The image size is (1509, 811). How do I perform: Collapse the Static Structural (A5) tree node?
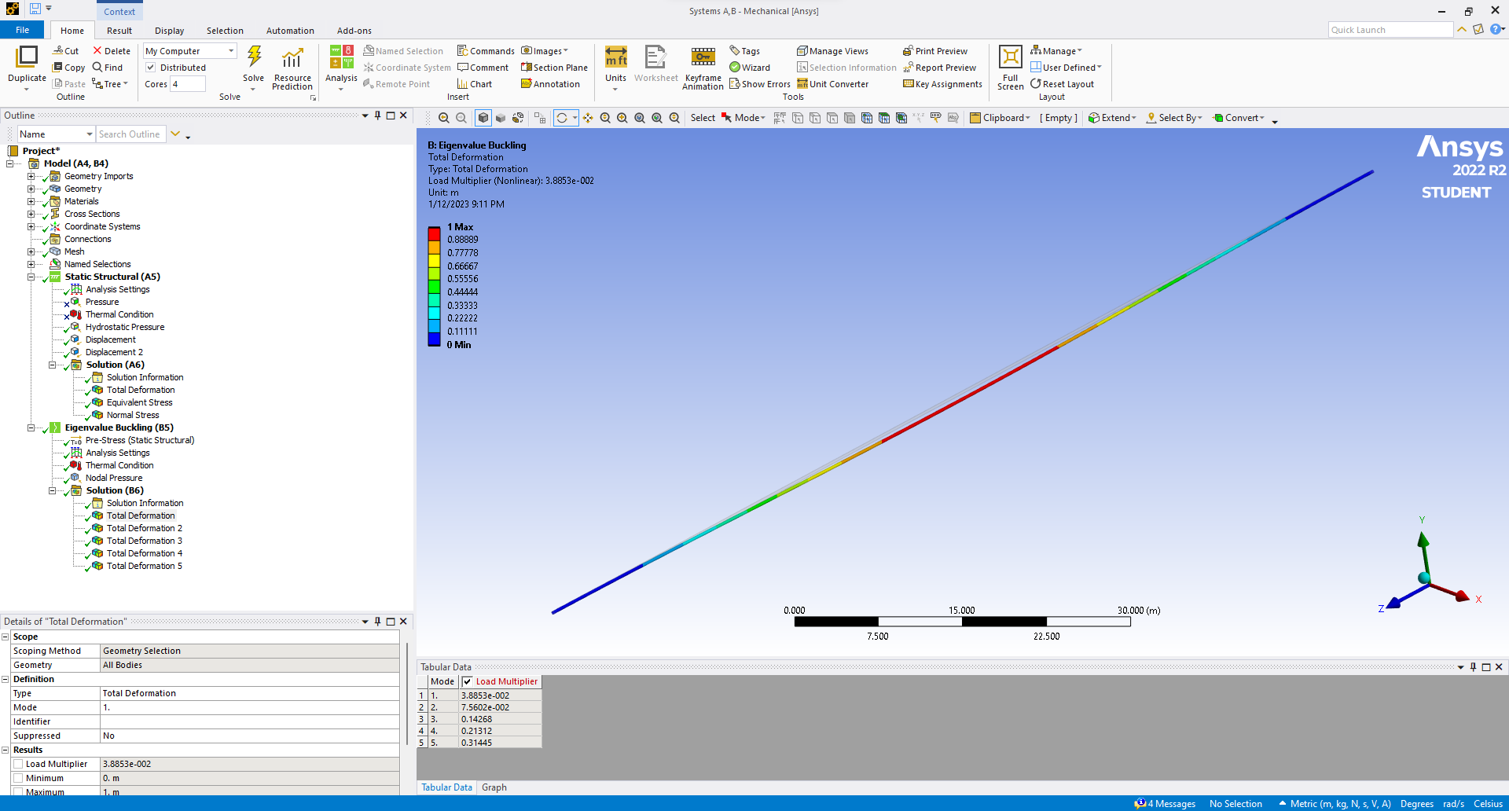point(31,277)
